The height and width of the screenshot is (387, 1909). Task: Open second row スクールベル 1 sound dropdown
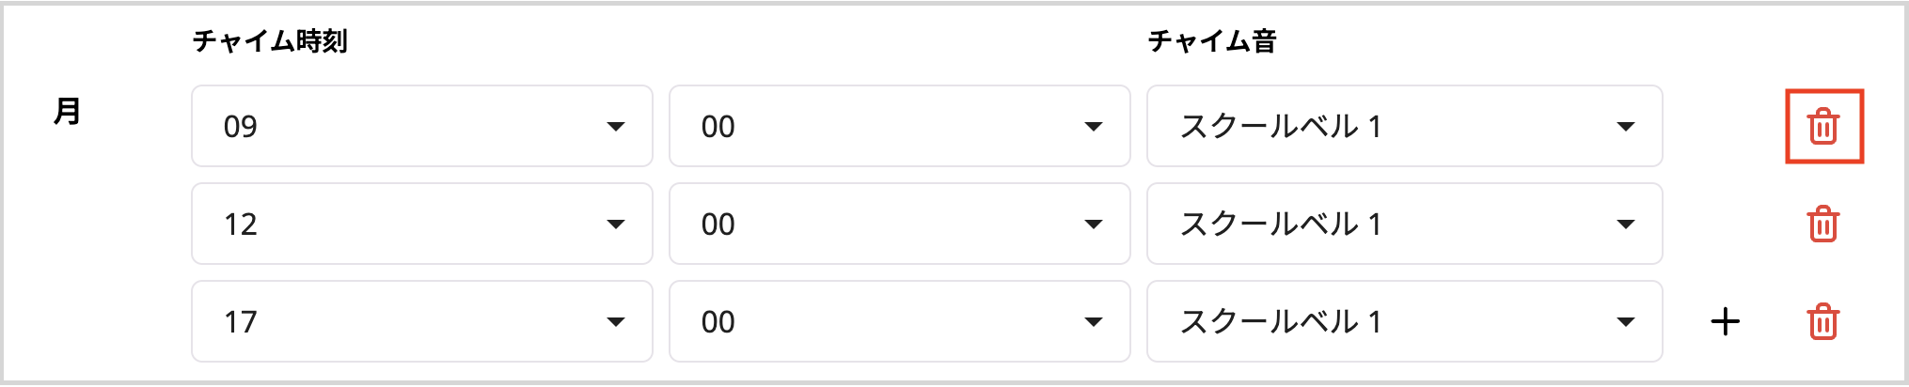(1405, 224)
